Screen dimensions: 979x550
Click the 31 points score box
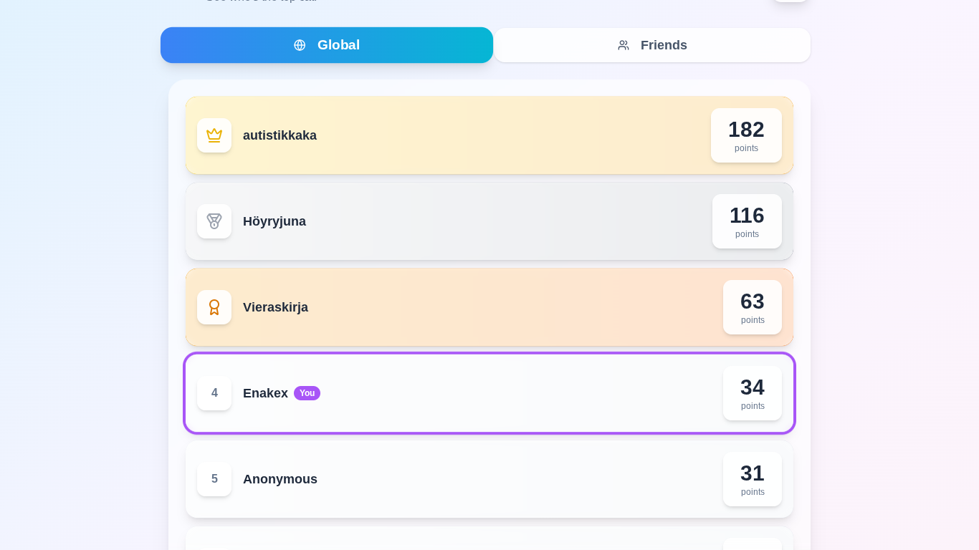753,479
